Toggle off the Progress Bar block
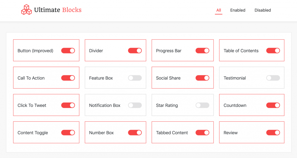The image size is (297, 158). tap(202, 51)
